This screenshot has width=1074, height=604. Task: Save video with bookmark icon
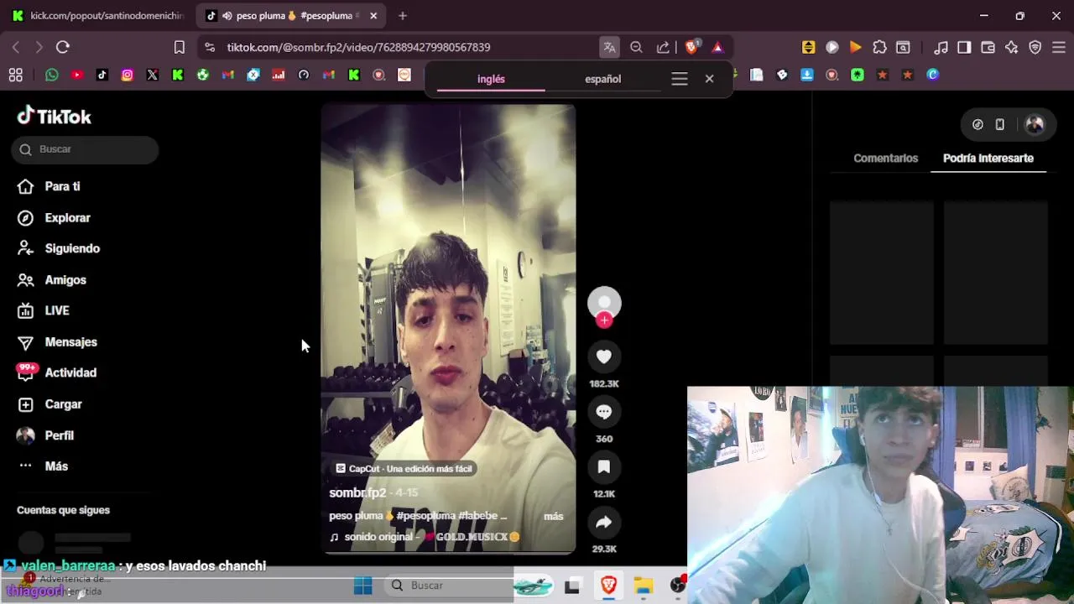(604, 467)
